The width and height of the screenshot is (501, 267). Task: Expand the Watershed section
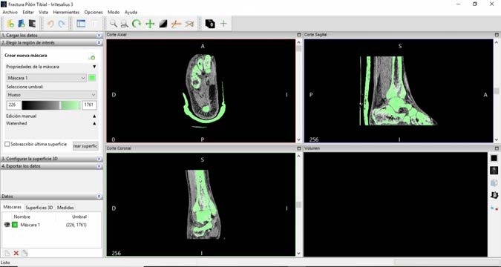tap(94, 123)
